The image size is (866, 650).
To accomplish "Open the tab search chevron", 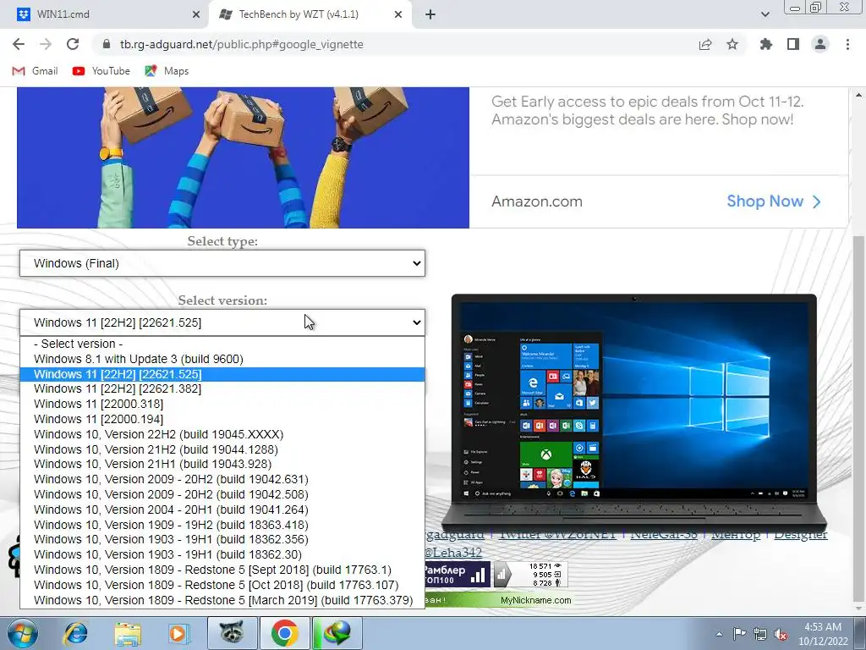I will coord(765,15).
